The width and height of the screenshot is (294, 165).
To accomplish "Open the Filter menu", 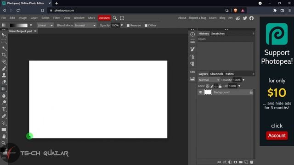I will pos(57,18).
